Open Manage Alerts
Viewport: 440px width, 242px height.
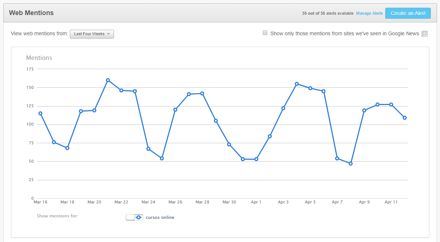[369, 13]
